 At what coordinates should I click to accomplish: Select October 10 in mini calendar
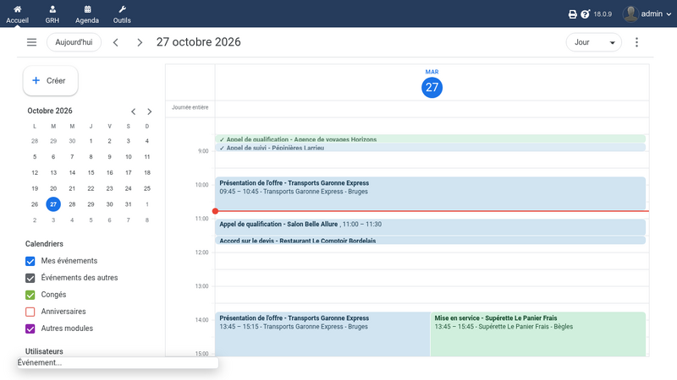129,157
